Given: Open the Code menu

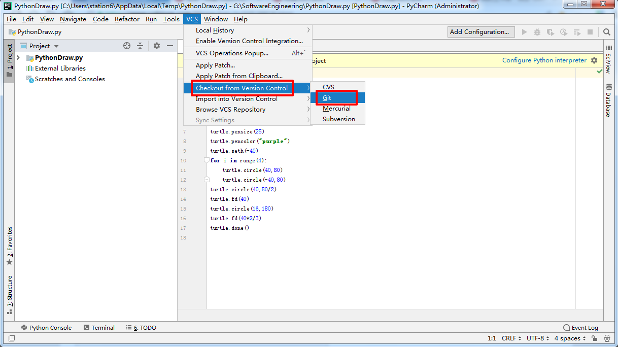Looking at the screenshot, I should (100, 19).
